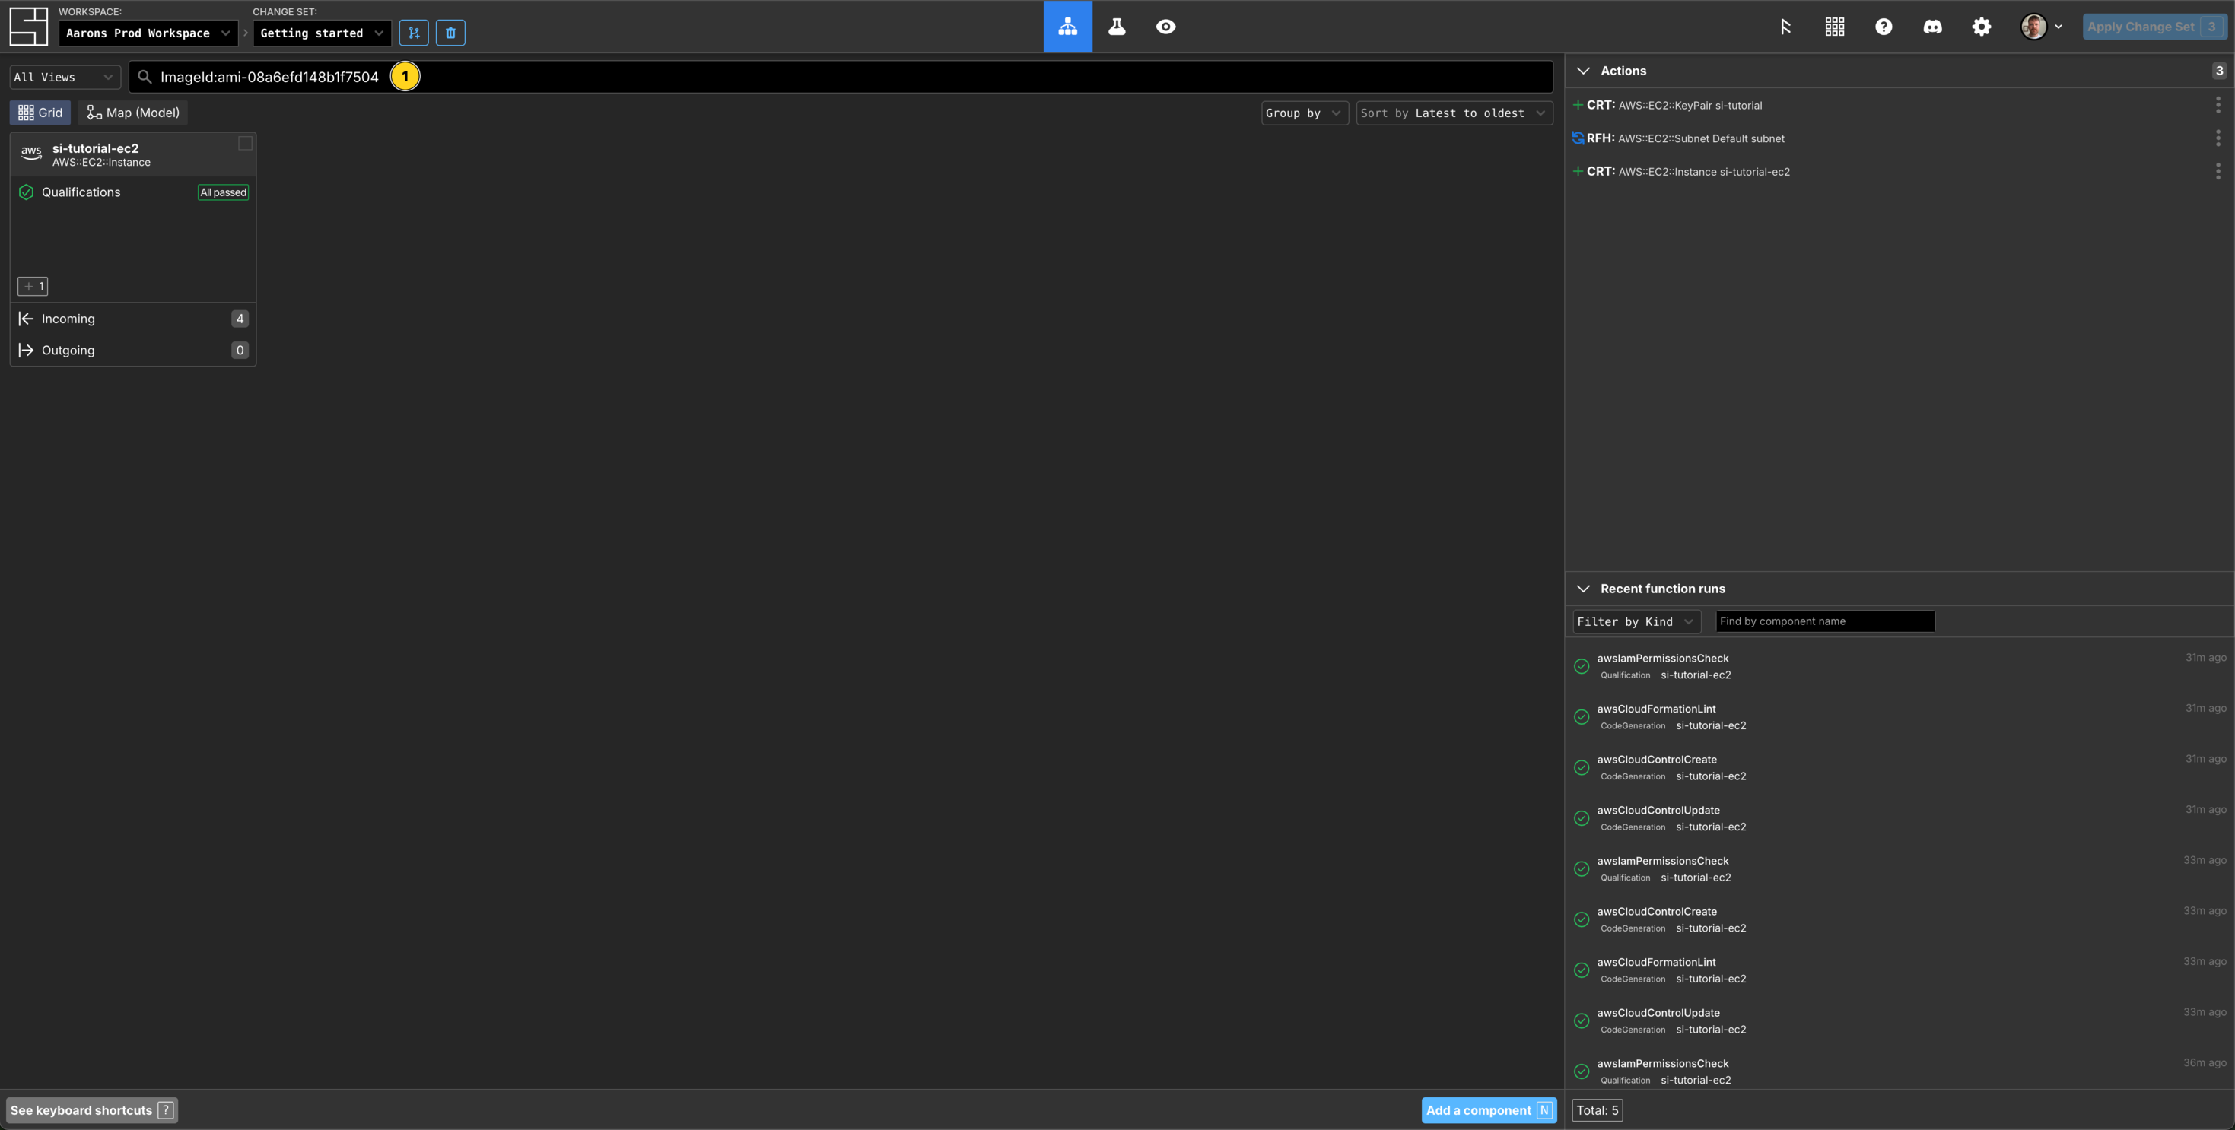Click the Qualifications row label

pyautogui.click(x=81, y=192)
